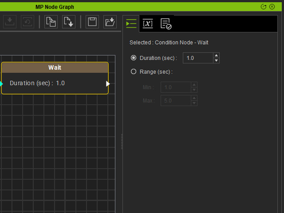Click the panel splitter handle
This screenshot has width=284, height=213.
coord(122,142)
